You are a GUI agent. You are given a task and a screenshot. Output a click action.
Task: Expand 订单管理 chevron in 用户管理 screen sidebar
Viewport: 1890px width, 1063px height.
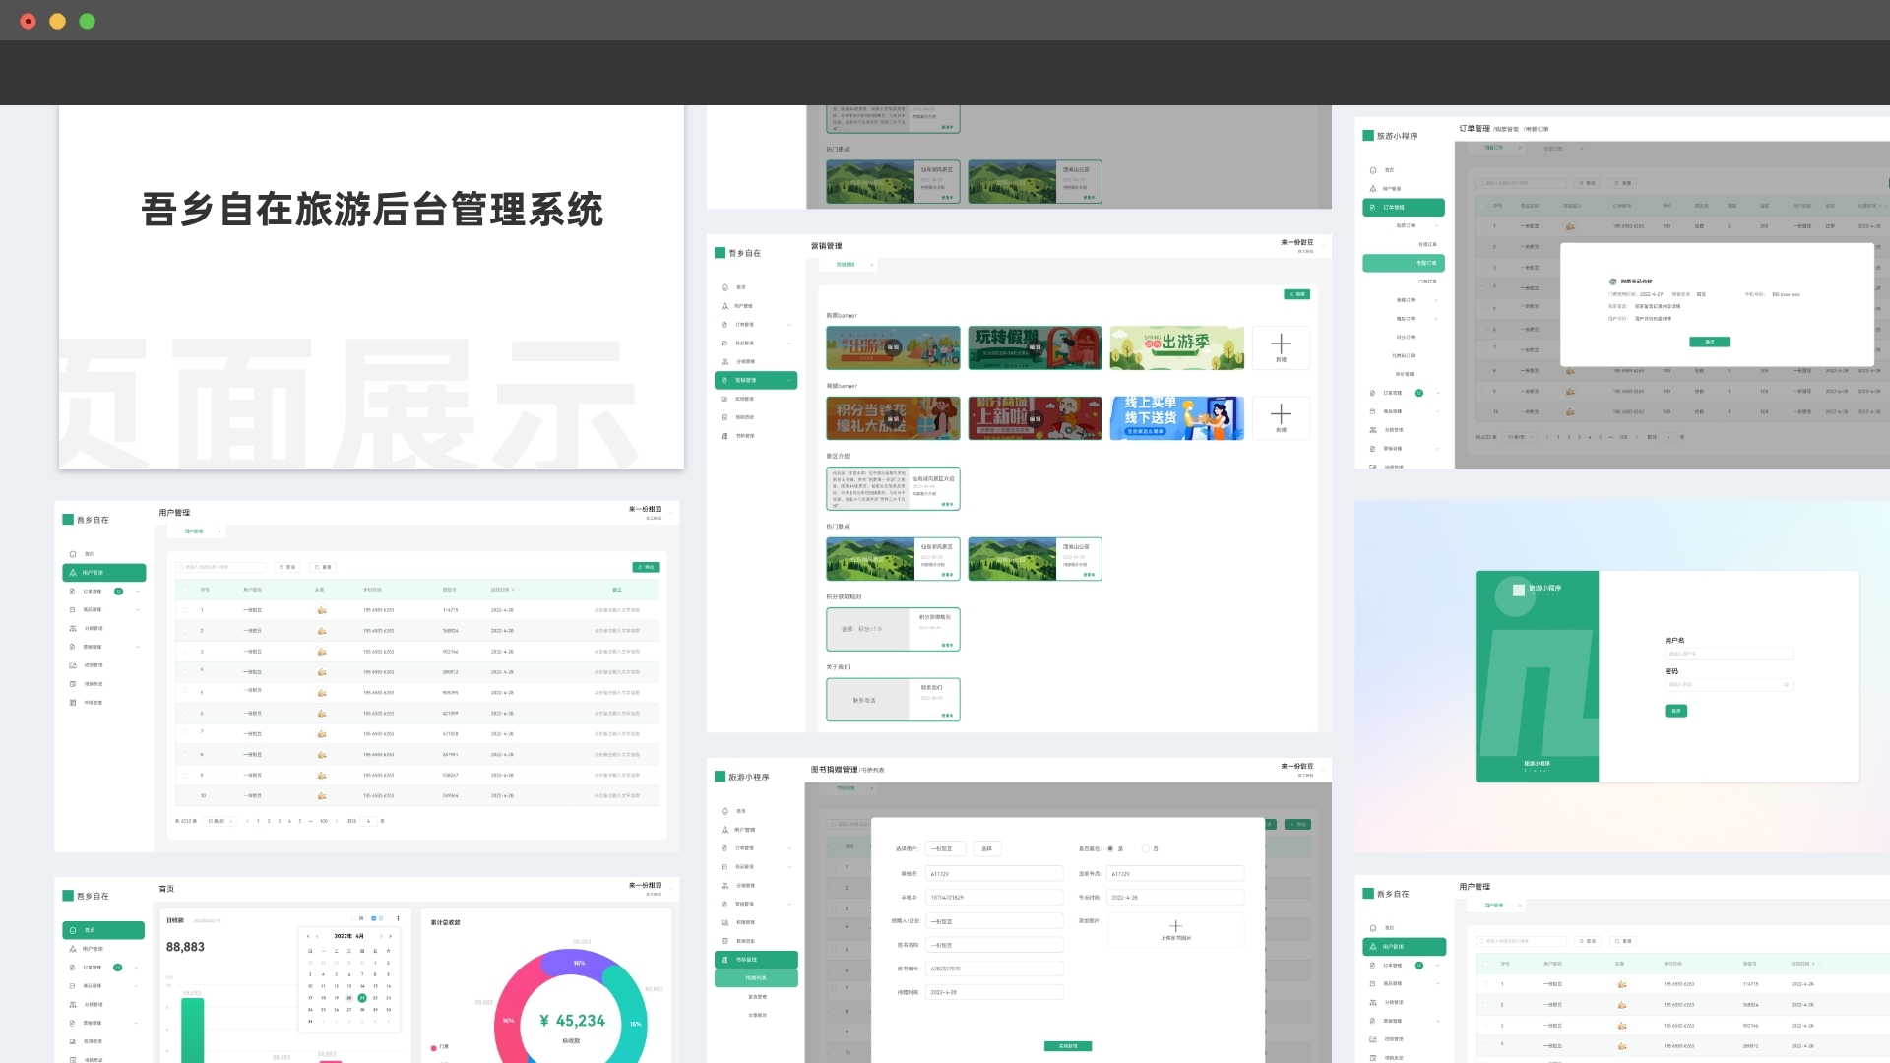(x=137, y=592)
